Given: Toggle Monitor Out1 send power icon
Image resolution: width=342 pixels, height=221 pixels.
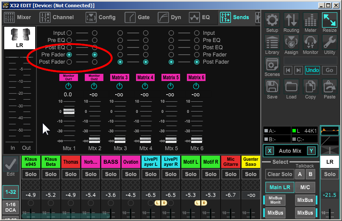Looking at the screenshot, I should (x=69, y=86).
